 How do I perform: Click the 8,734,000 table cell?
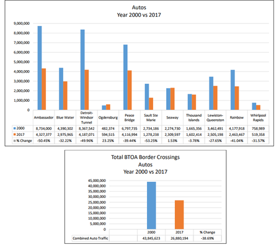(43, 128)
